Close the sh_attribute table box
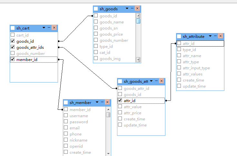The width and height of the screenshot is (237, 156). 221,36
